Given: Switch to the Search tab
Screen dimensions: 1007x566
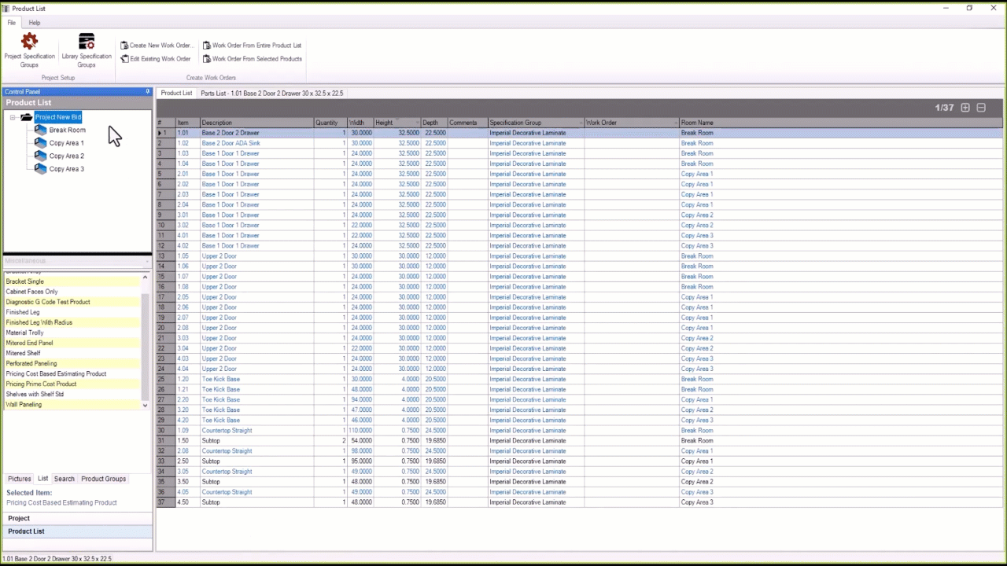Looking at the screenshot, I should (65, 479).
